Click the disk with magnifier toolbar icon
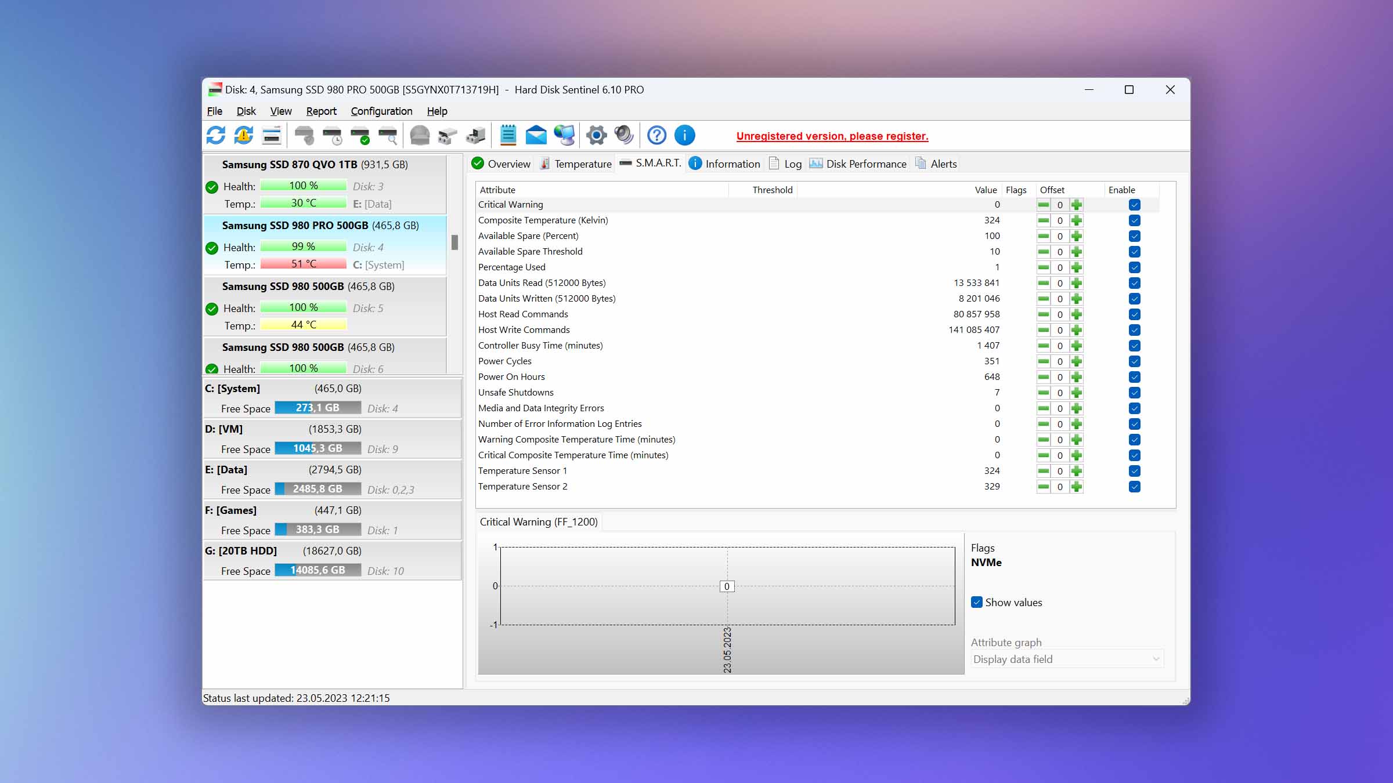Screen dimensions: 1393x783 pos(388,135)
